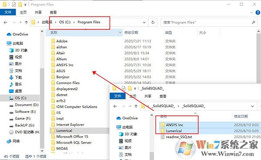Click OS (C:) in the address breadcrumb
This screenshot has width=261, height=160.
pyautogui.click(x=65, y=22)
